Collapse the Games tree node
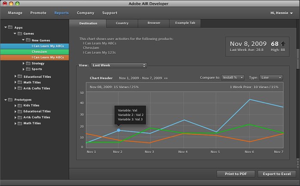300x186 pixels. (15, 34)
